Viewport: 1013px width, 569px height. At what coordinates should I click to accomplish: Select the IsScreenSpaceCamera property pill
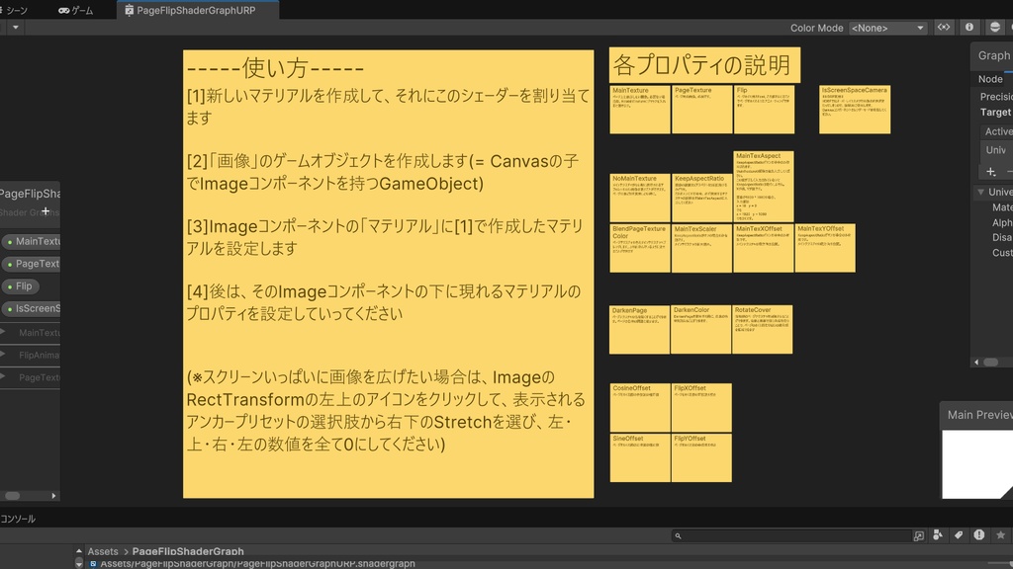(33, 308)
